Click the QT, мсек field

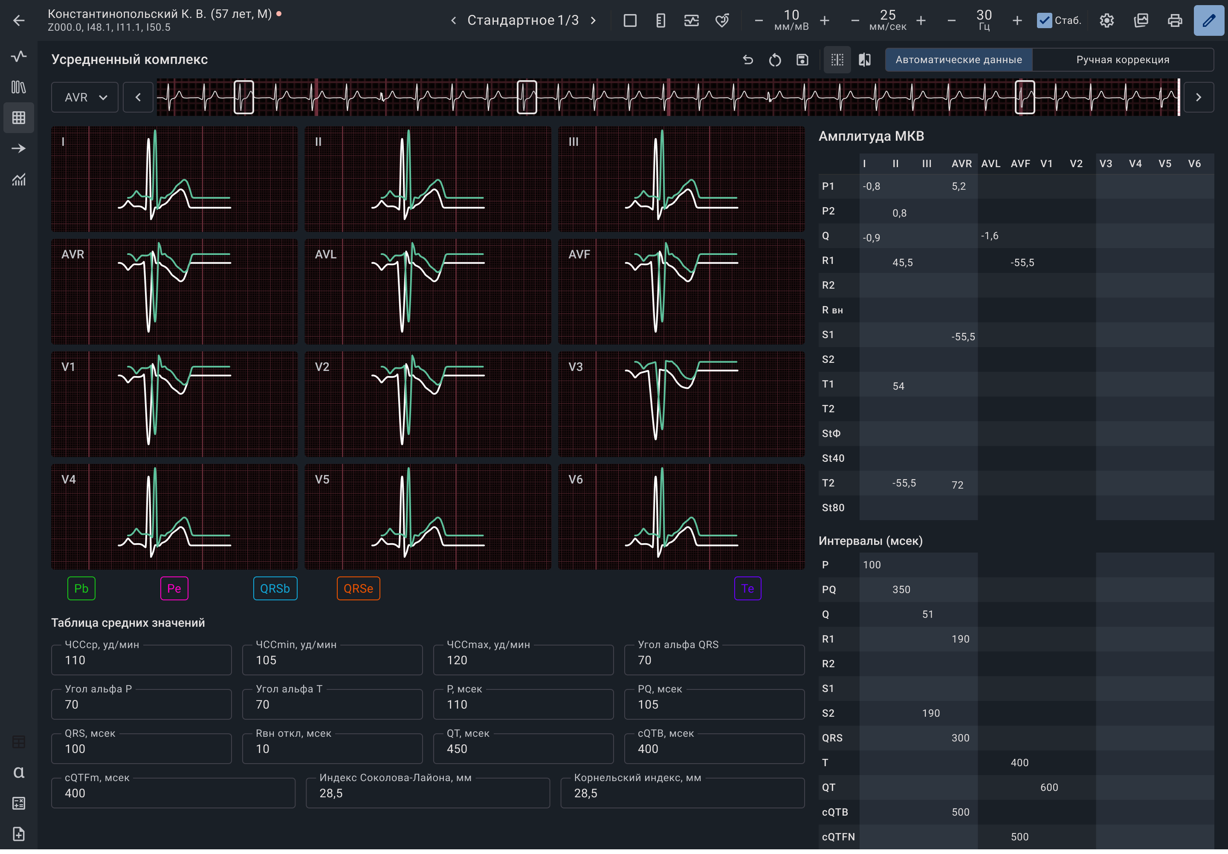(x=523, y=749)
